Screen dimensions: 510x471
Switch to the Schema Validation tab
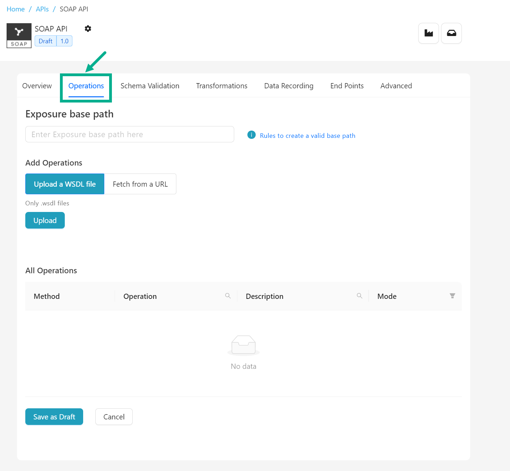[x=150, y=86]
